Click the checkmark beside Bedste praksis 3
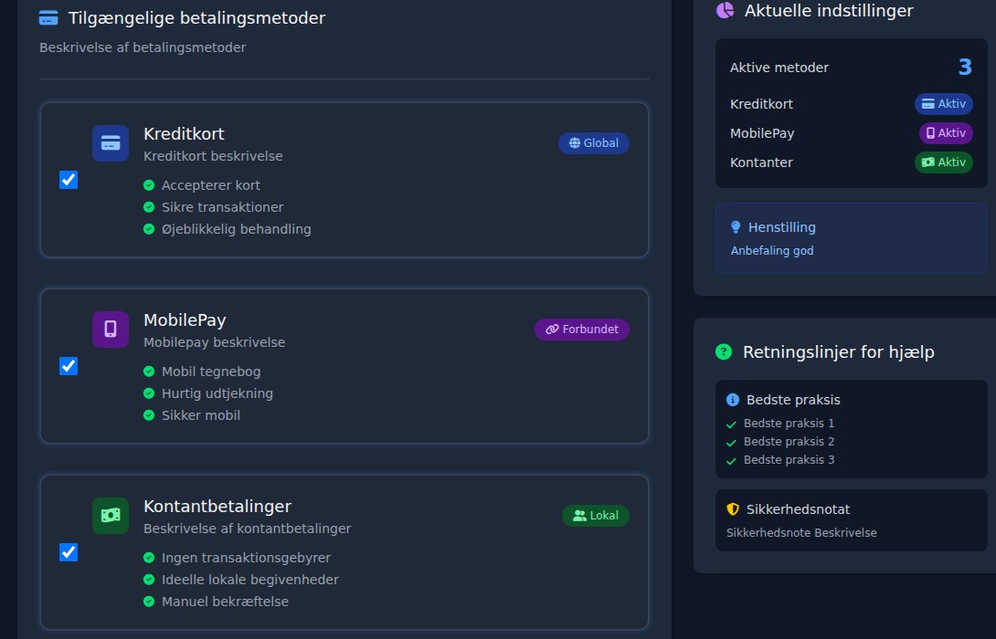Viewport: 996px width, 639px height. click(731, 461)
